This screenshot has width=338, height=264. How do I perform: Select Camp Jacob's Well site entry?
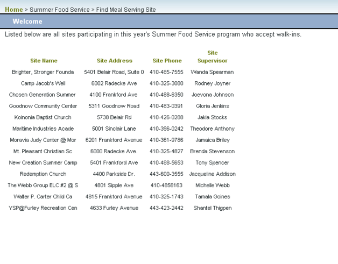[43, 83]
